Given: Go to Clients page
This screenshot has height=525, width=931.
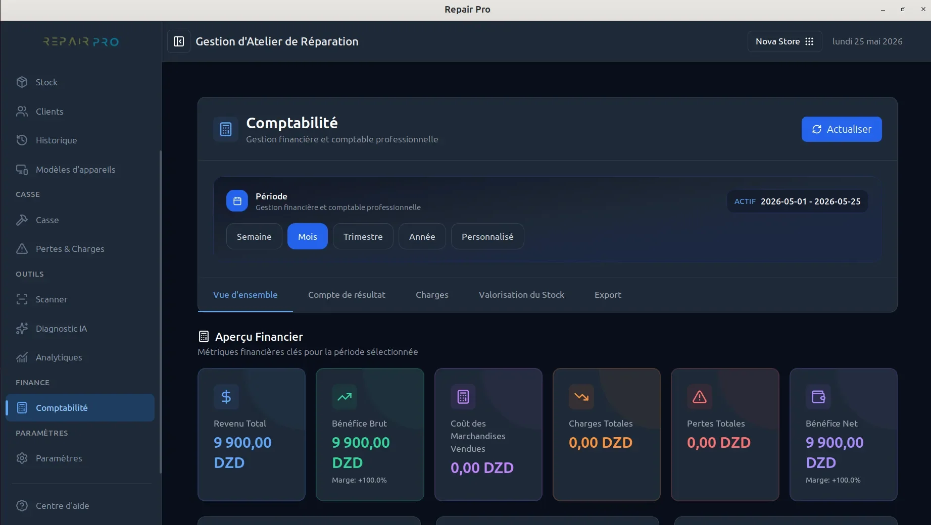Looking at the screenshot, I should click(x=80, y=111).
